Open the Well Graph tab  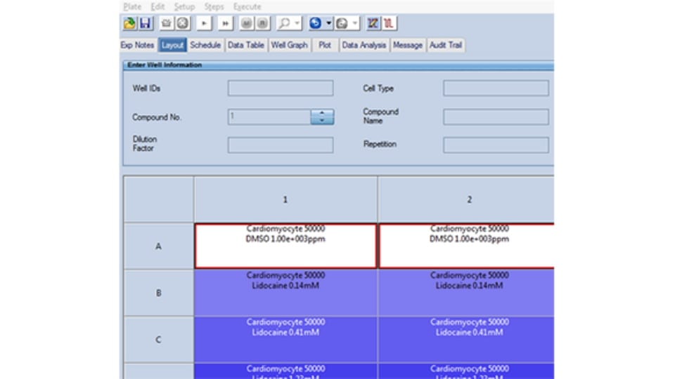(x=289, y=45)
